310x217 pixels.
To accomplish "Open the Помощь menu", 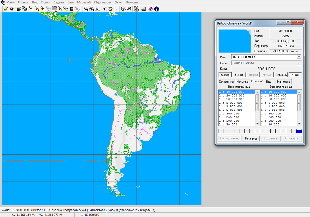I will tap(132, 2).
